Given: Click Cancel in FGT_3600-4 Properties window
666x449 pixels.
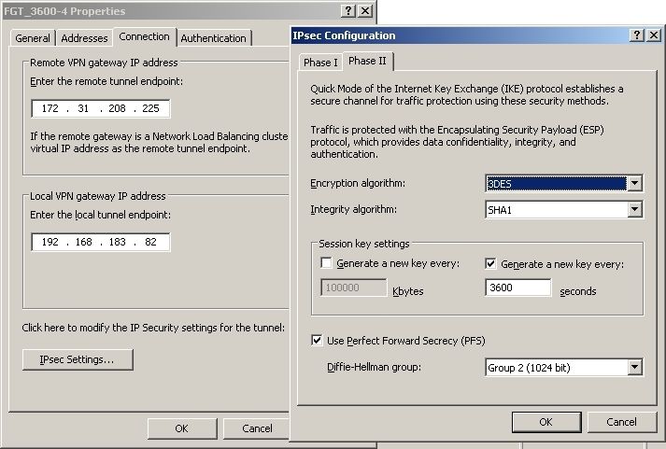Looking at the screenshot, I should tap(257, 428).
